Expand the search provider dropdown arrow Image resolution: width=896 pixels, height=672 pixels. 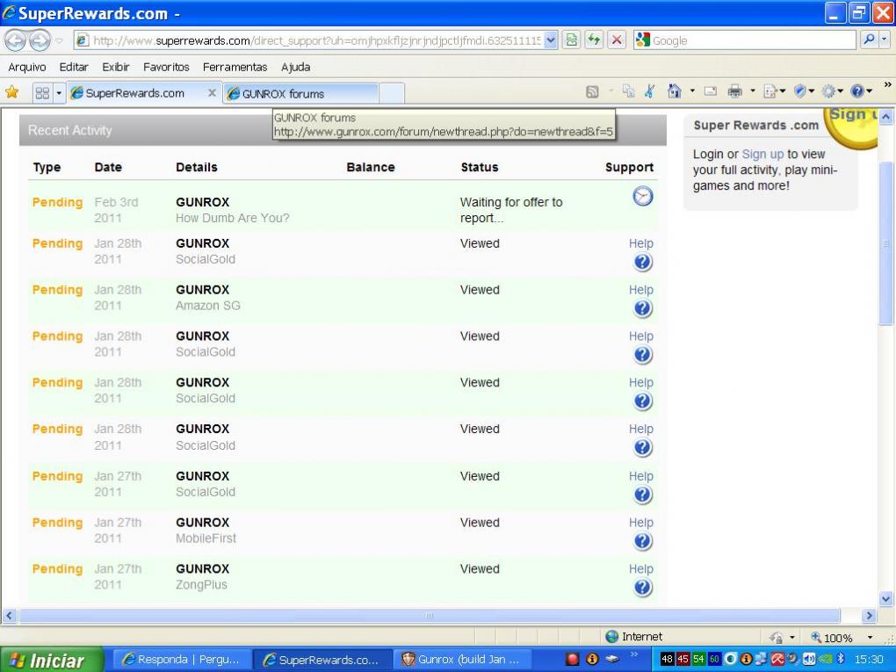[x=884, y=40]
